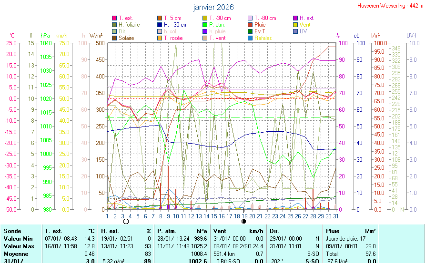The height and width of the screenshot is (263, 425).
Task: Toggle the T. rosée series legend label
Action: coord(173,38)
